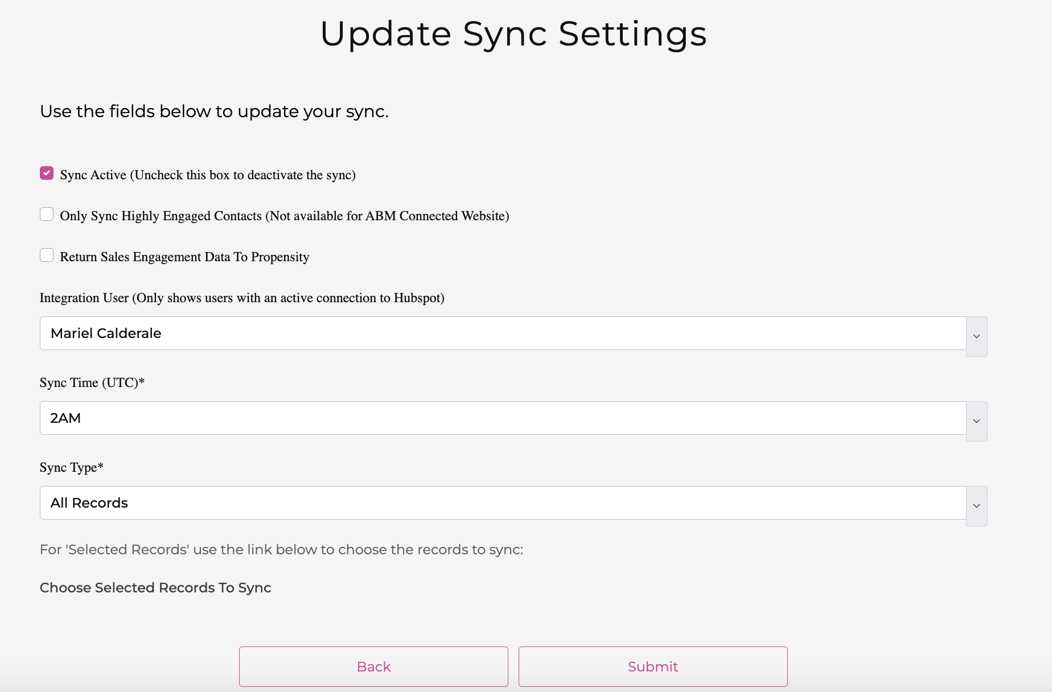Click the Sync Active label text

[x=207, y=175]
